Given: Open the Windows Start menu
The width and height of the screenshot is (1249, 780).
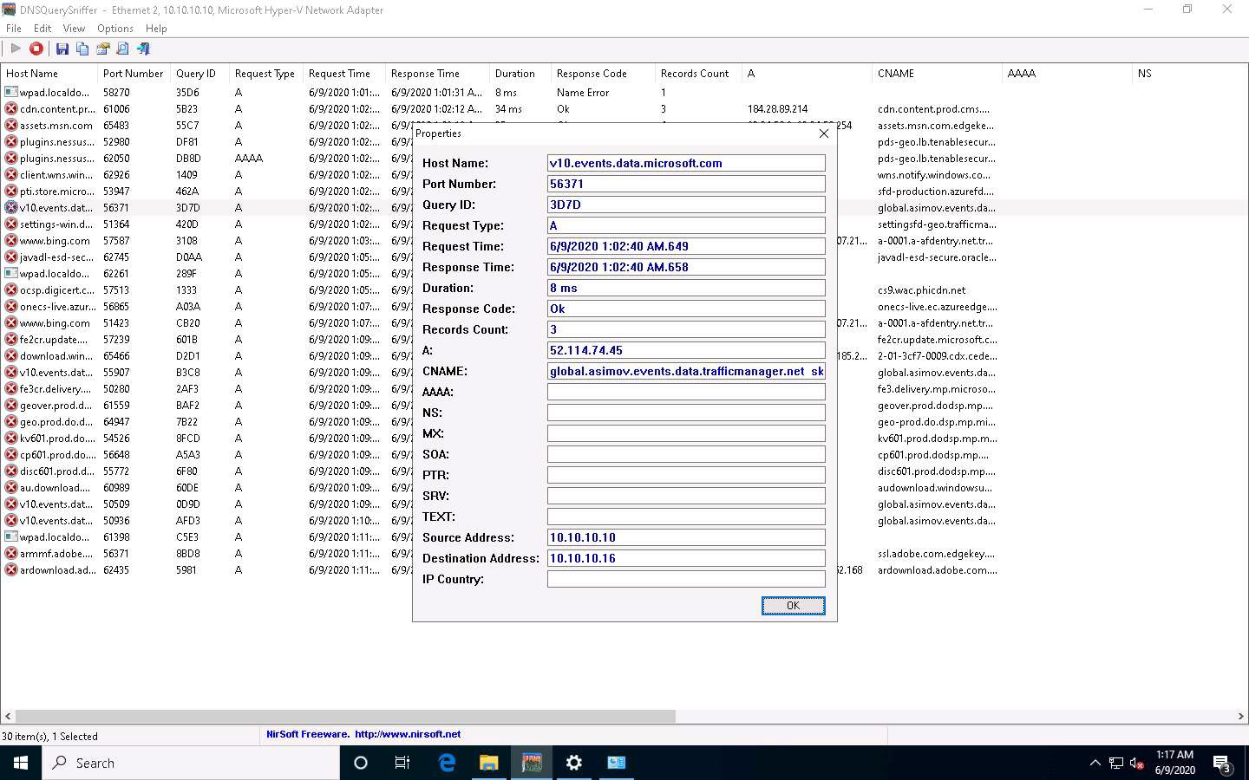Looking at the screenshot, I should [21, 763].
